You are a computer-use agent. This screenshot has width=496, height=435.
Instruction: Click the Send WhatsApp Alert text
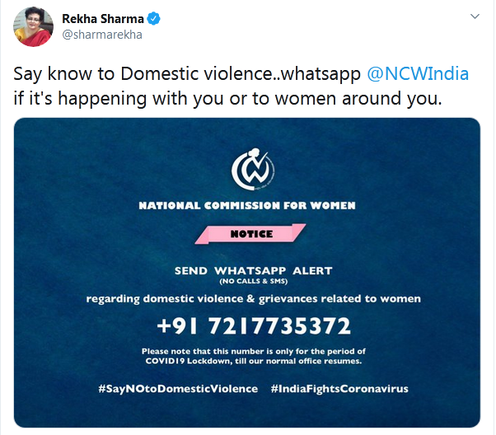248,270
